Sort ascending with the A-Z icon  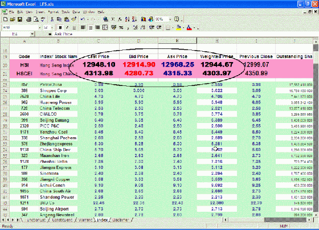[x=127, y=19]
